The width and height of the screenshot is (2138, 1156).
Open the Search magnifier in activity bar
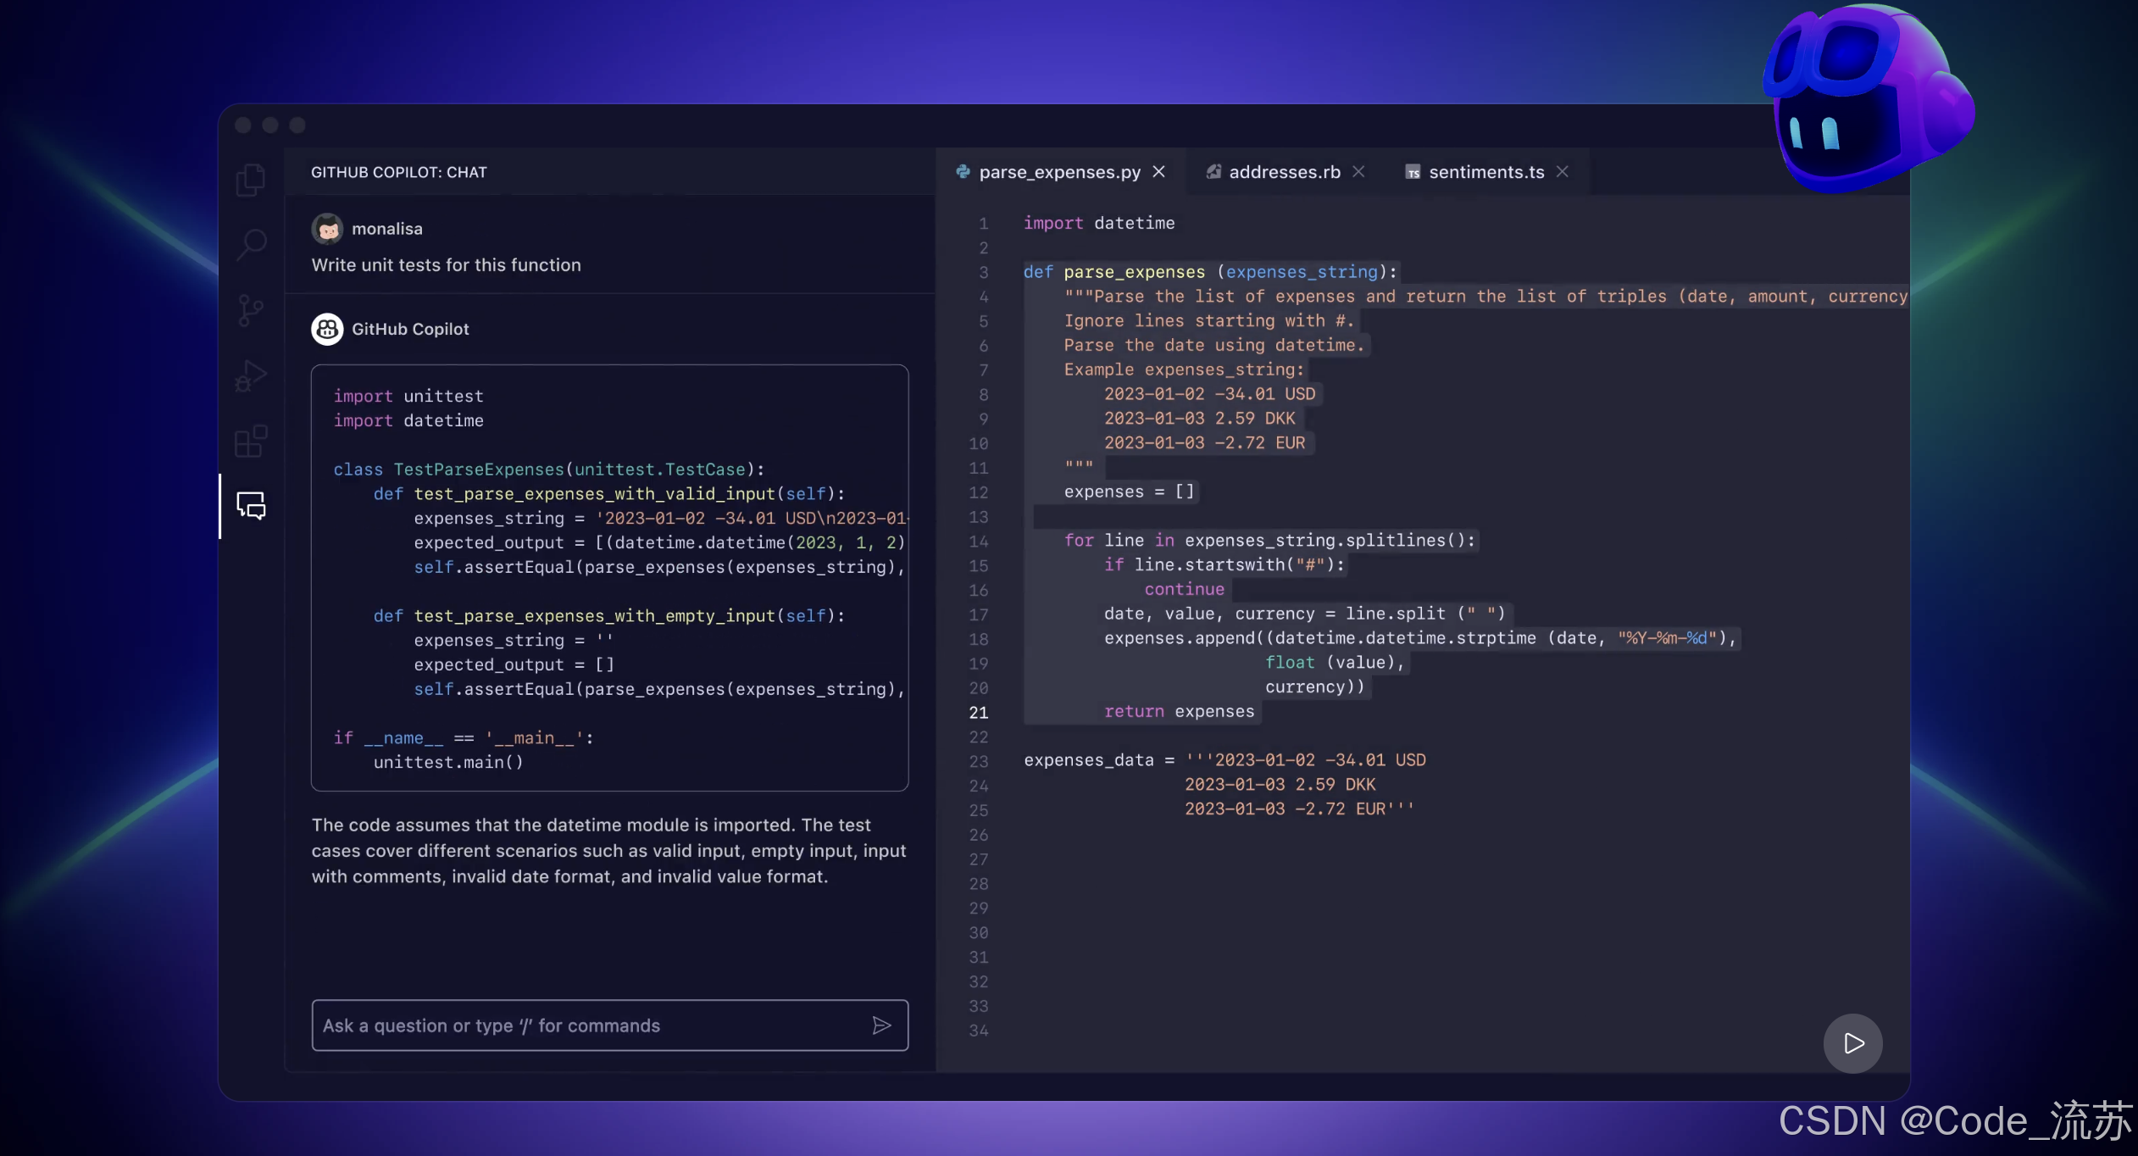(251, 245)
